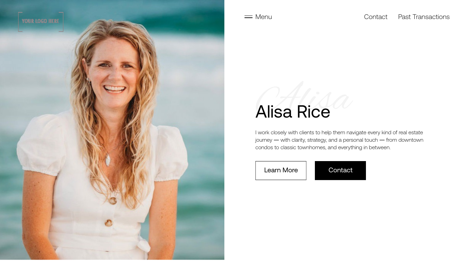
Task: Open the hamburger icon beside Menu
Action: tap(248, 17)
